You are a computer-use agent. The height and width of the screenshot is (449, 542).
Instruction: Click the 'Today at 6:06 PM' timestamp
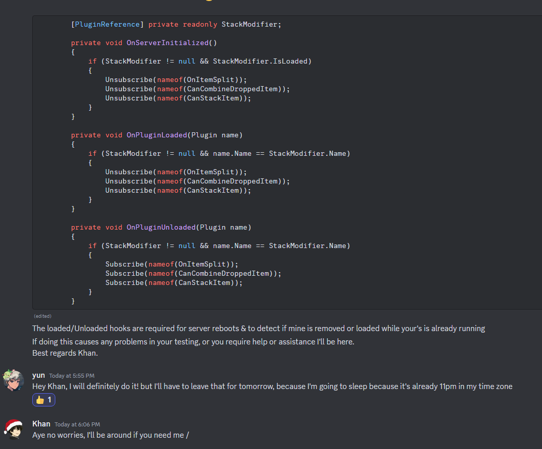(77, 424)
